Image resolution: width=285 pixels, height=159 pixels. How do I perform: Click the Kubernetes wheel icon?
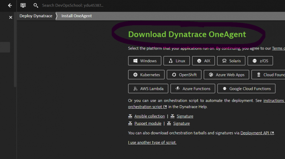136,75
